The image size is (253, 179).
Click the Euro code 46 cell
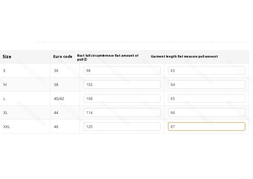[56, 127]
